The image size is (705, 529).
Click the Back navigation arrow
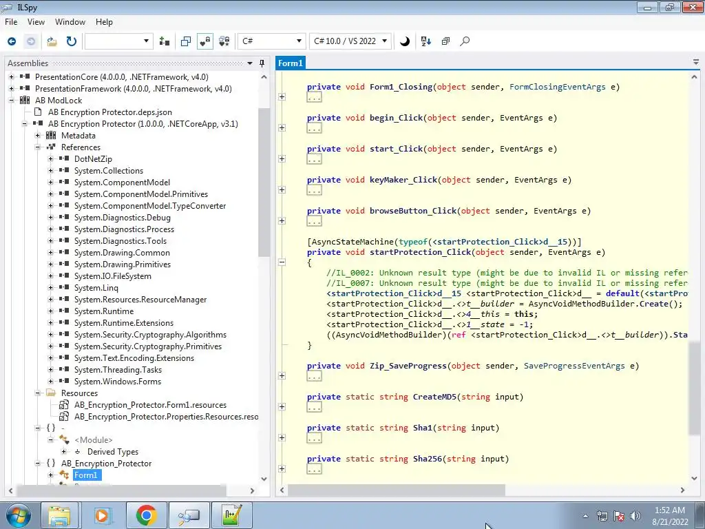(12, 41)
